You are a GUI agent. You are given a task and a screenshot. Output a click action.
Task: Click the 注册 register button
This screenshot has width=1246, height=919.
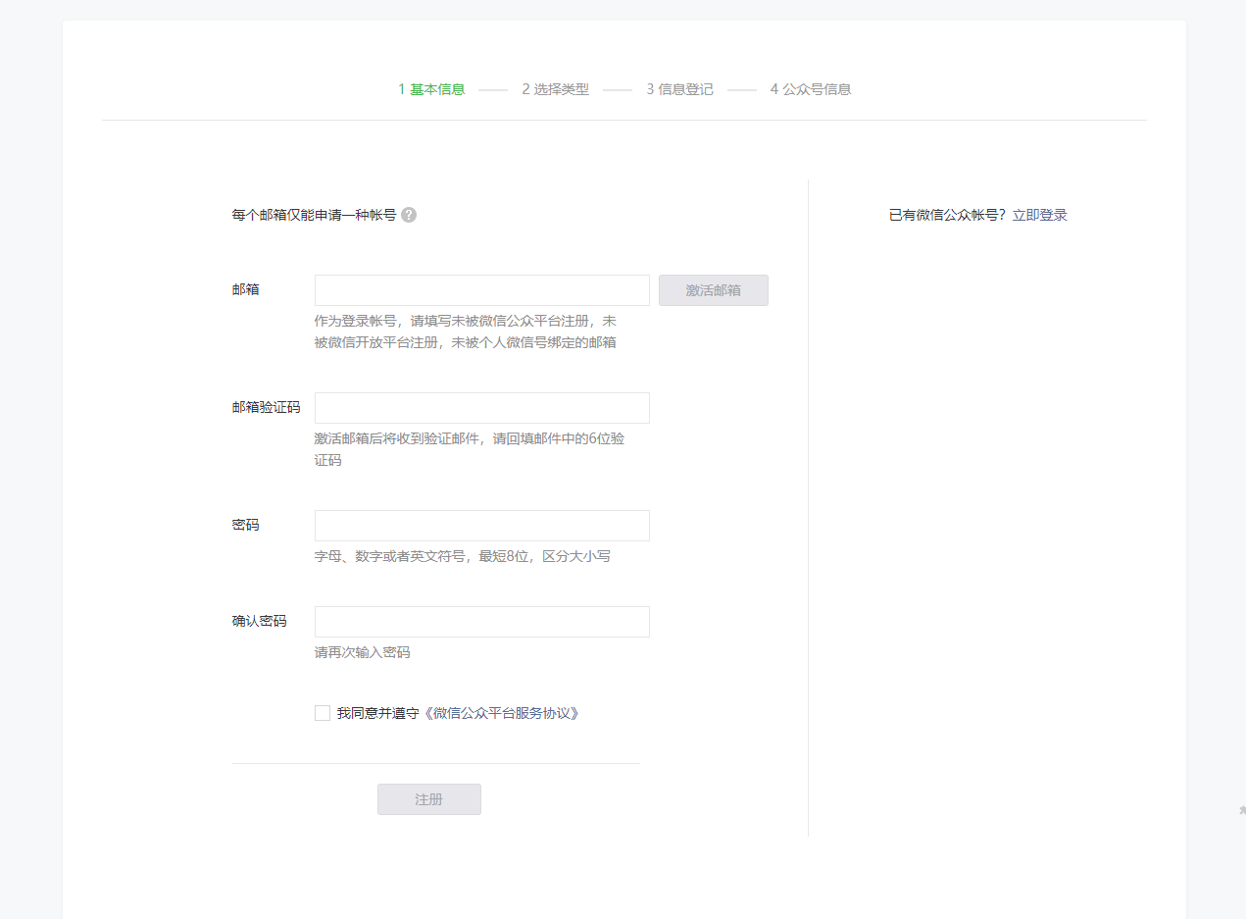point(428,799)
